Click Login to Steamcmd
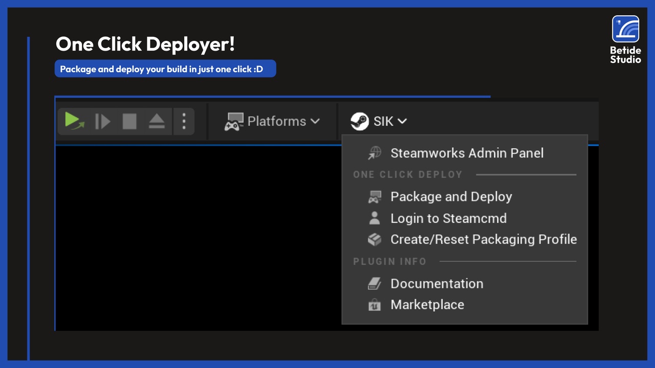Viewport: 655px width, 368px height. (448, 218)
